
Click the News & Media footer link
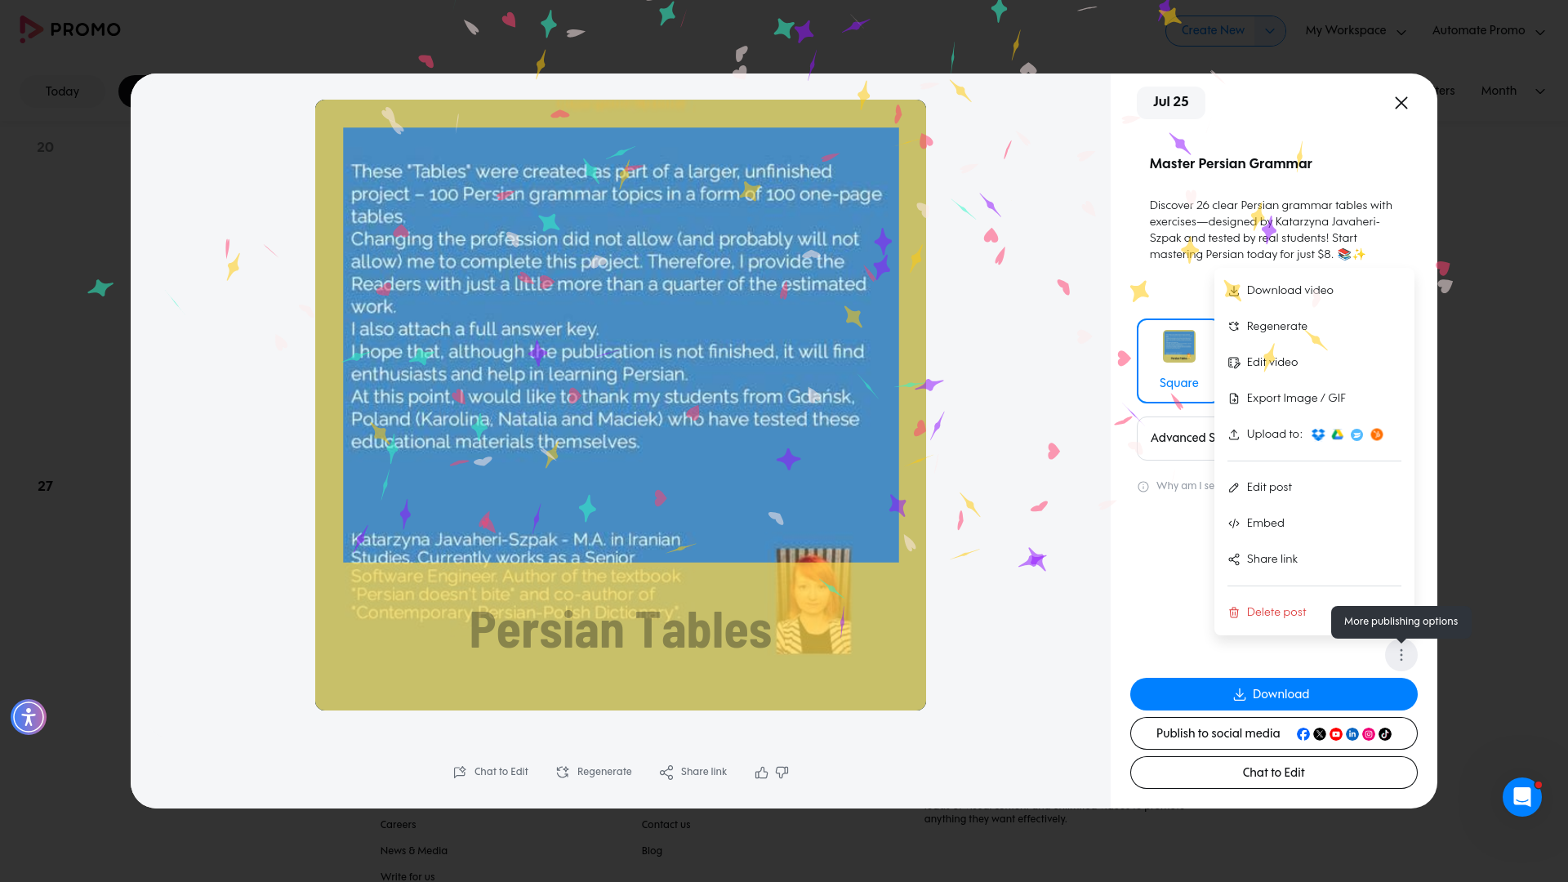tap(413, 851)
